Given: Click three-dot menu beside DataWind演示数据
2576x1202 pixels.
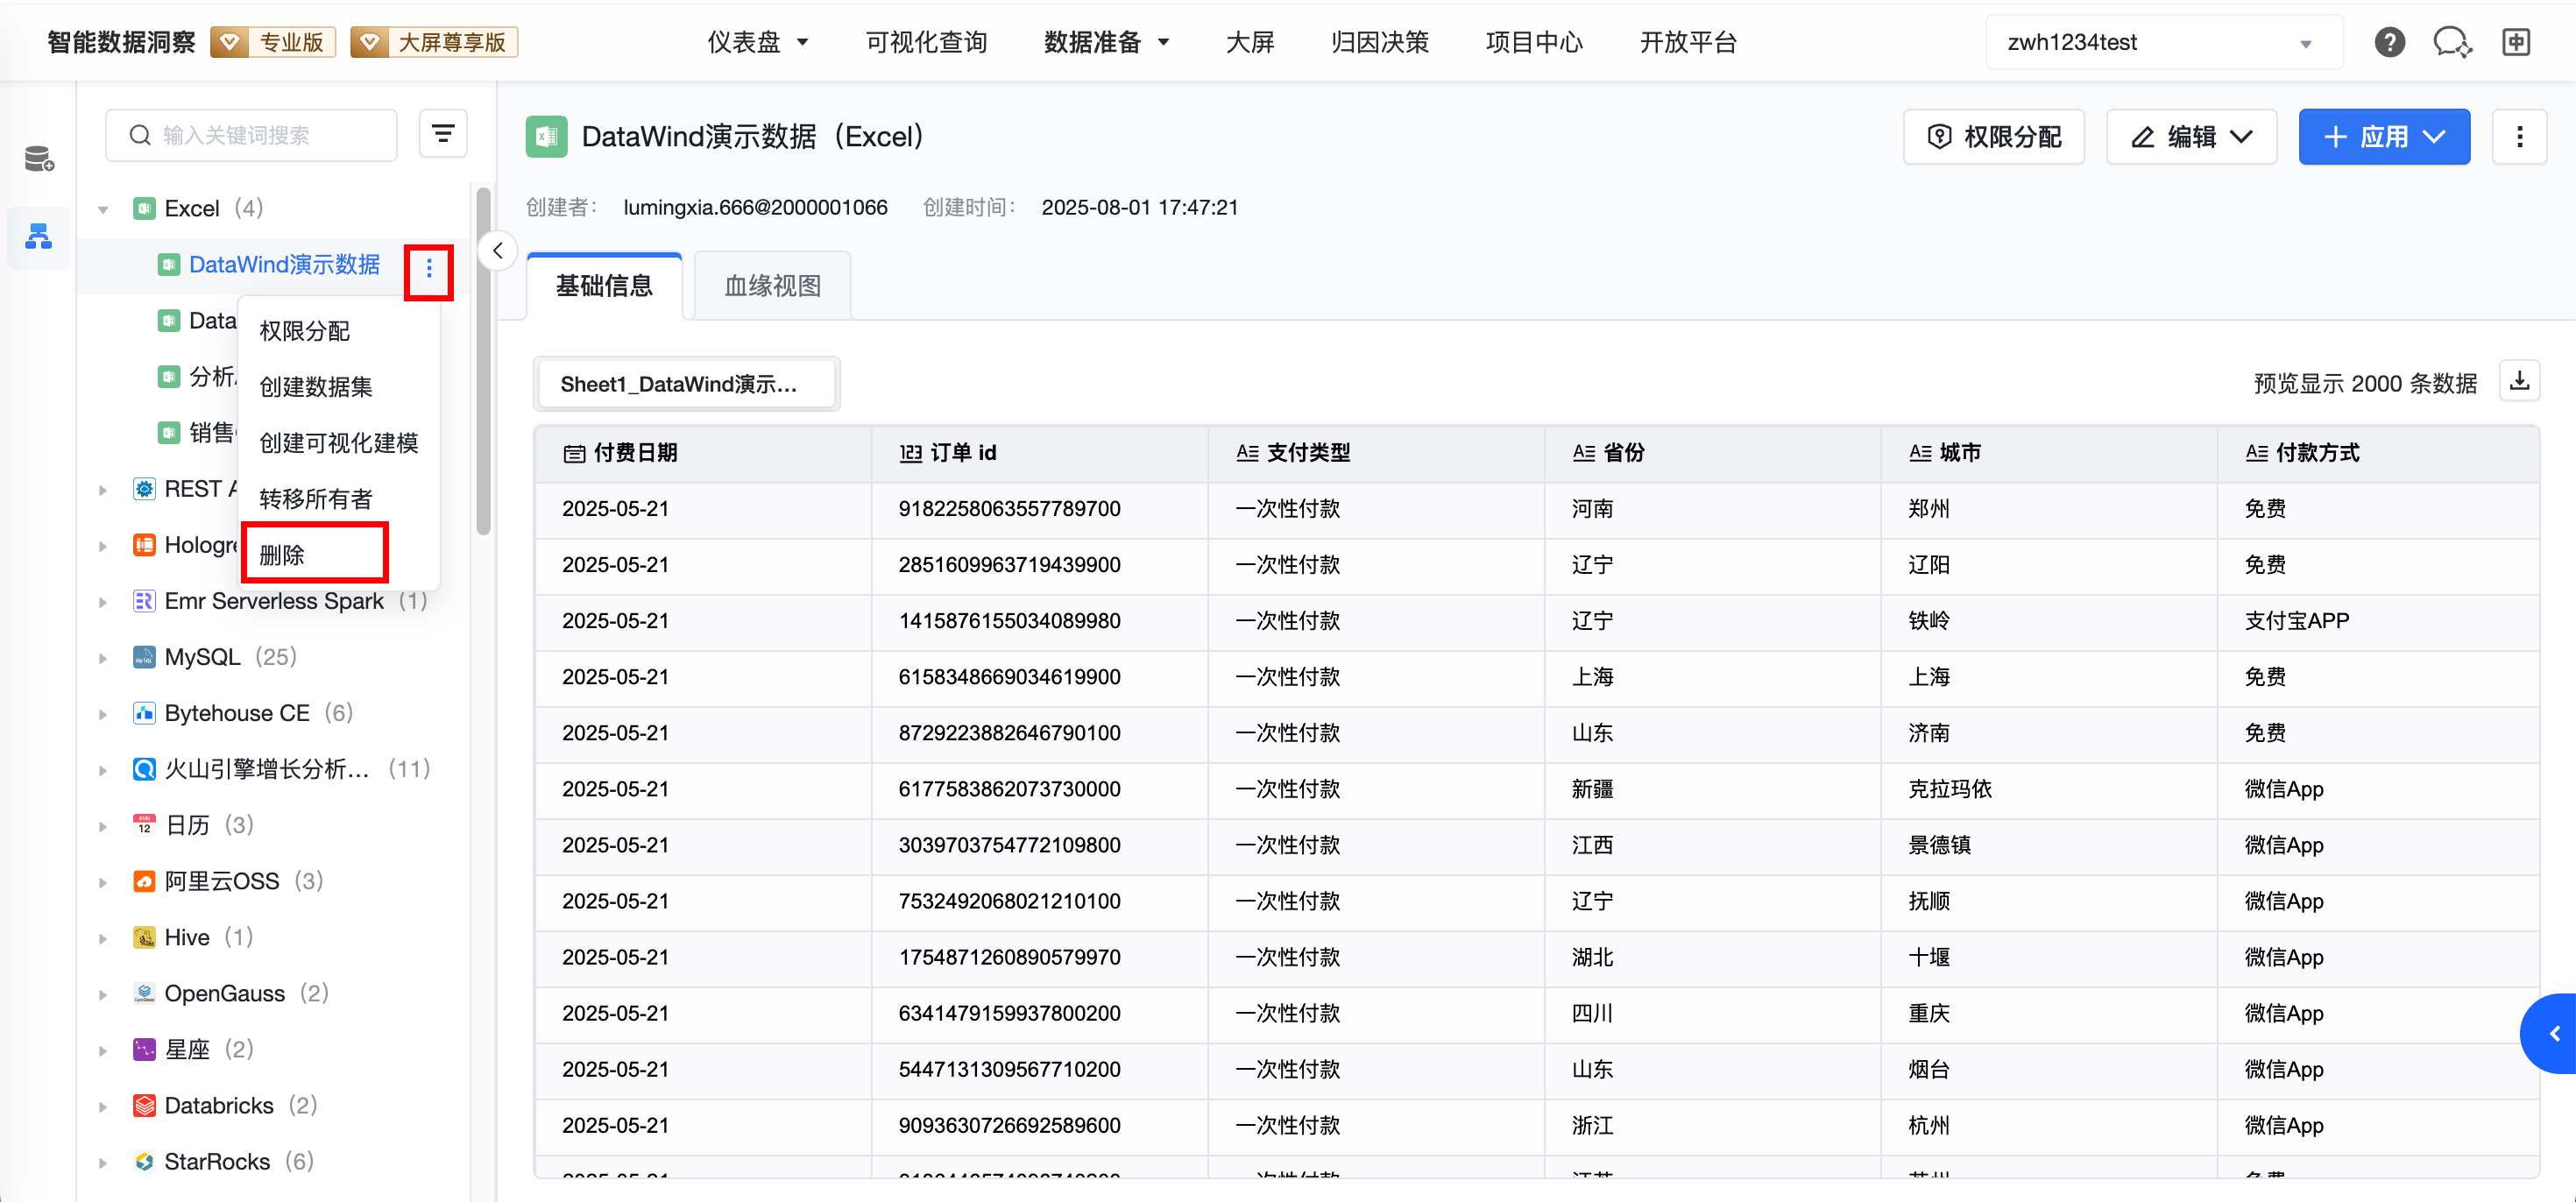Looking at the screenshot, I should coord(429,268).
